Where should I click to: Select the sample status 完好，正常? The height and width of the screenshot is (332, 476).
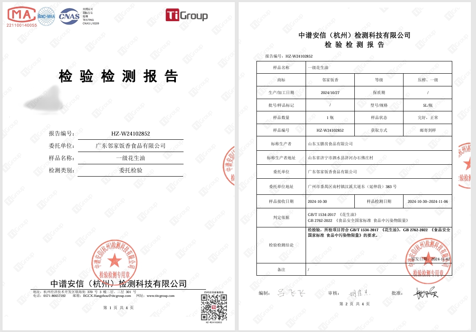428,118
